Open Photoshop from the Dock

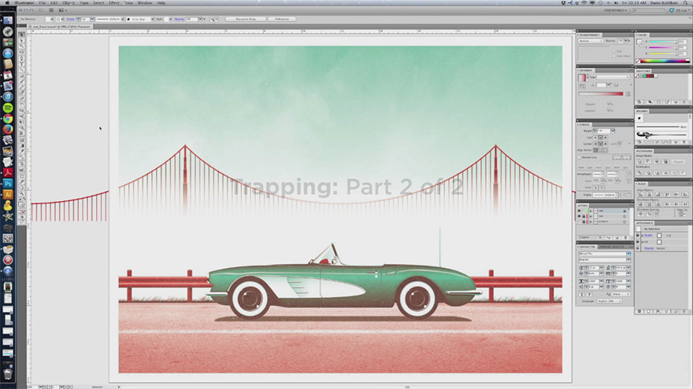click(x=8, y=183)
